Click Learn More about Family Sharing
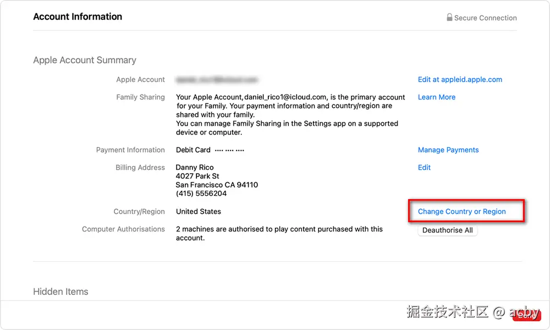Image resolution: width=550 pixels, height=330 pixels. (x=436, y=97)
